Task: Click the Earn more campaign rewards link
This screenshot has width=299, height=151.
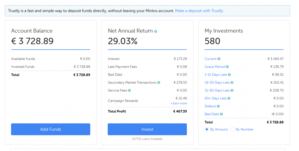Action: pos(179,103)
